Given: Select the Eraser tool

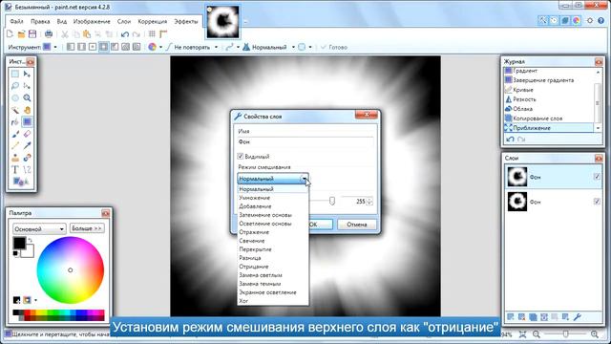Looking at the screenshot, I should point(27,134).
